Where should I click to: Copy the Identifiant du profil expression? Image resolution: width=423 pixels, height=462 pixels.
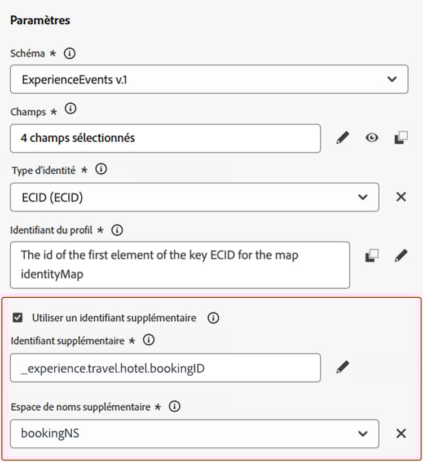point(372,256)
